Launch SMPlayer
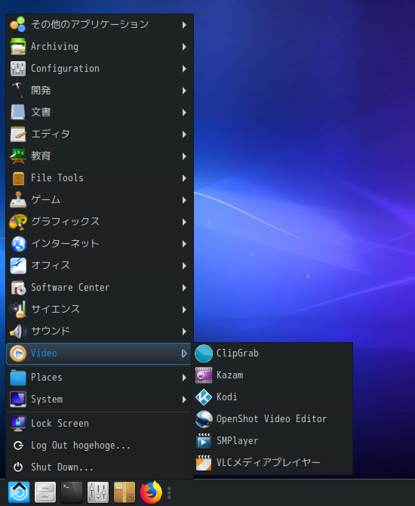The width and height of the screenshot is (415, 506). tap(272, 441)
